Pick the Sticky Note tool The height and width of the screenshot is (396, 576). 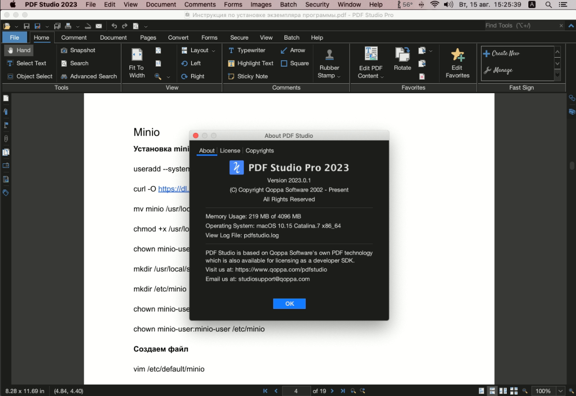point(248,76)
